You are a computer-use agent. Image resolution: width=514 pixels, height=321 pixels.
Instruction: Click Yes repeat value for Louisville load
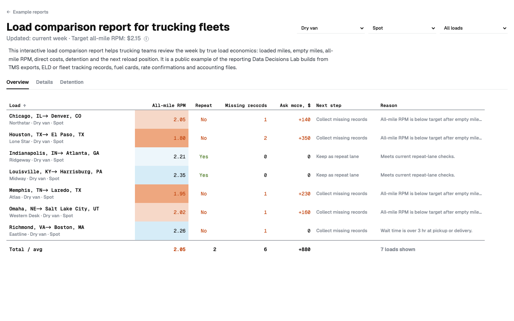click(204, 175)
